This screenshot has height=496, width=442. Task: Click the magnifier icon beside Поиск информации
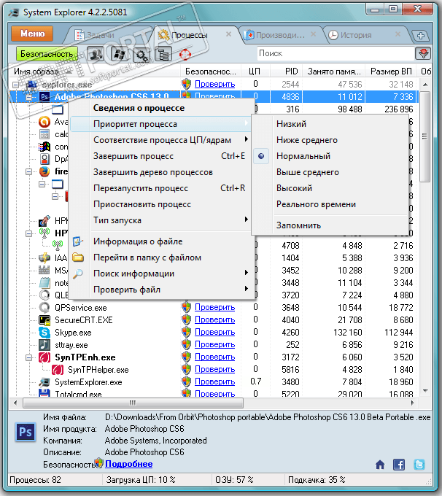point(78,274)
